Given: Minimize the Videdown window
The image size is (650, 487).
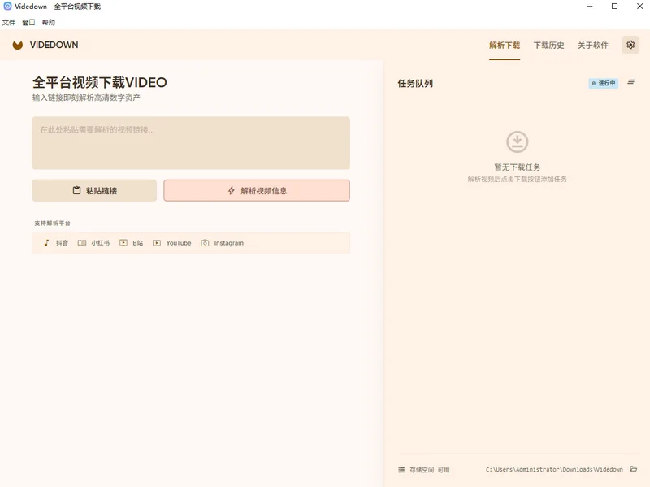Looking at the screenshot, I should 590,7.
